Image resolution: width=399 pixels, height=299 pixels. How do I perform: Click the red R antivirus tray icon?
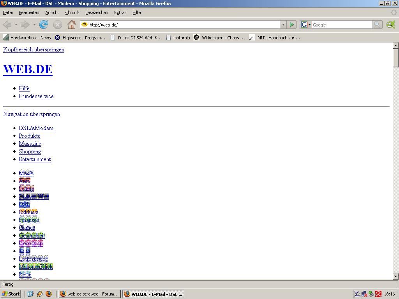(378, 294)
